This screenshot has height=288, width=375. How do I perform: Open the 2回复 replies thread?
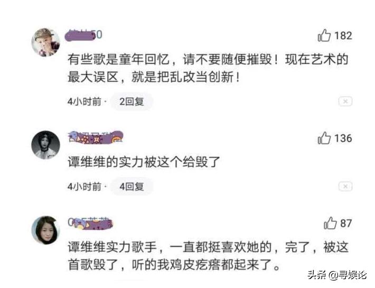coord(132,101)
